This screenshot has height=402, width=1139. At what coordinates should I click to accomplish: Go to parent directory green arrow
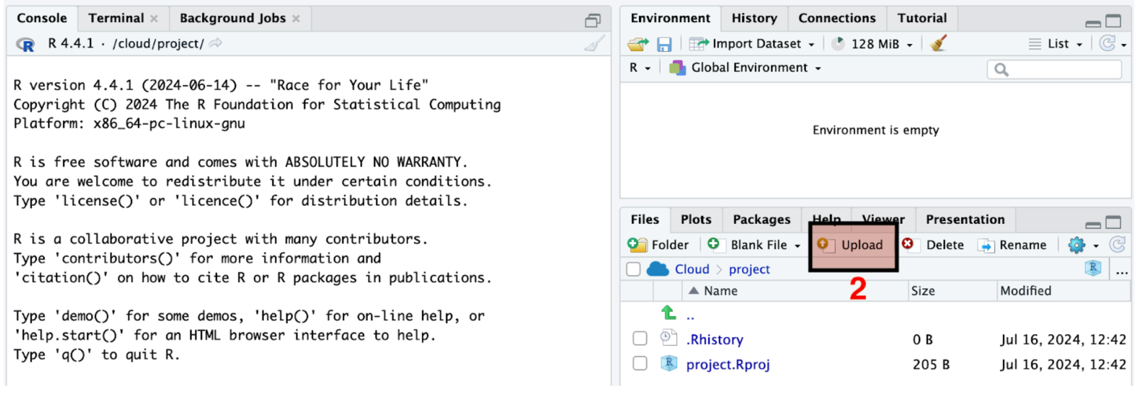click(668, 313)
